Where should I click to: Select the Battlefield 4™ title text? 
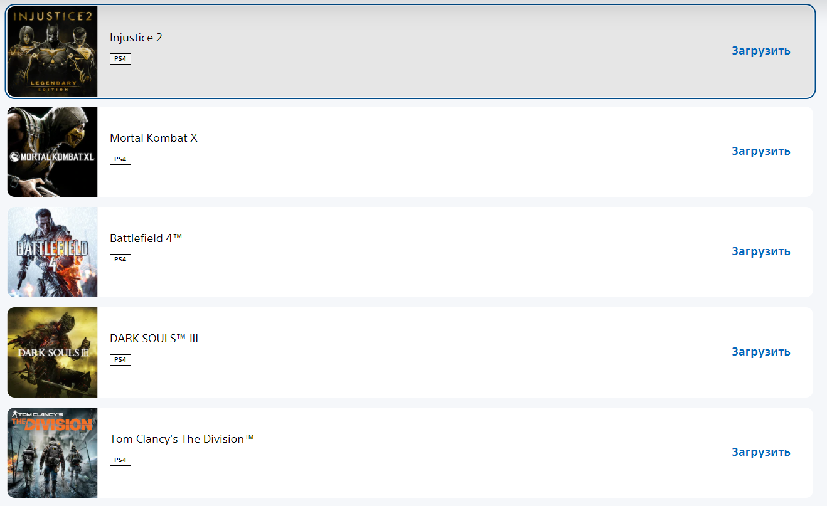[x=146, y=238]
